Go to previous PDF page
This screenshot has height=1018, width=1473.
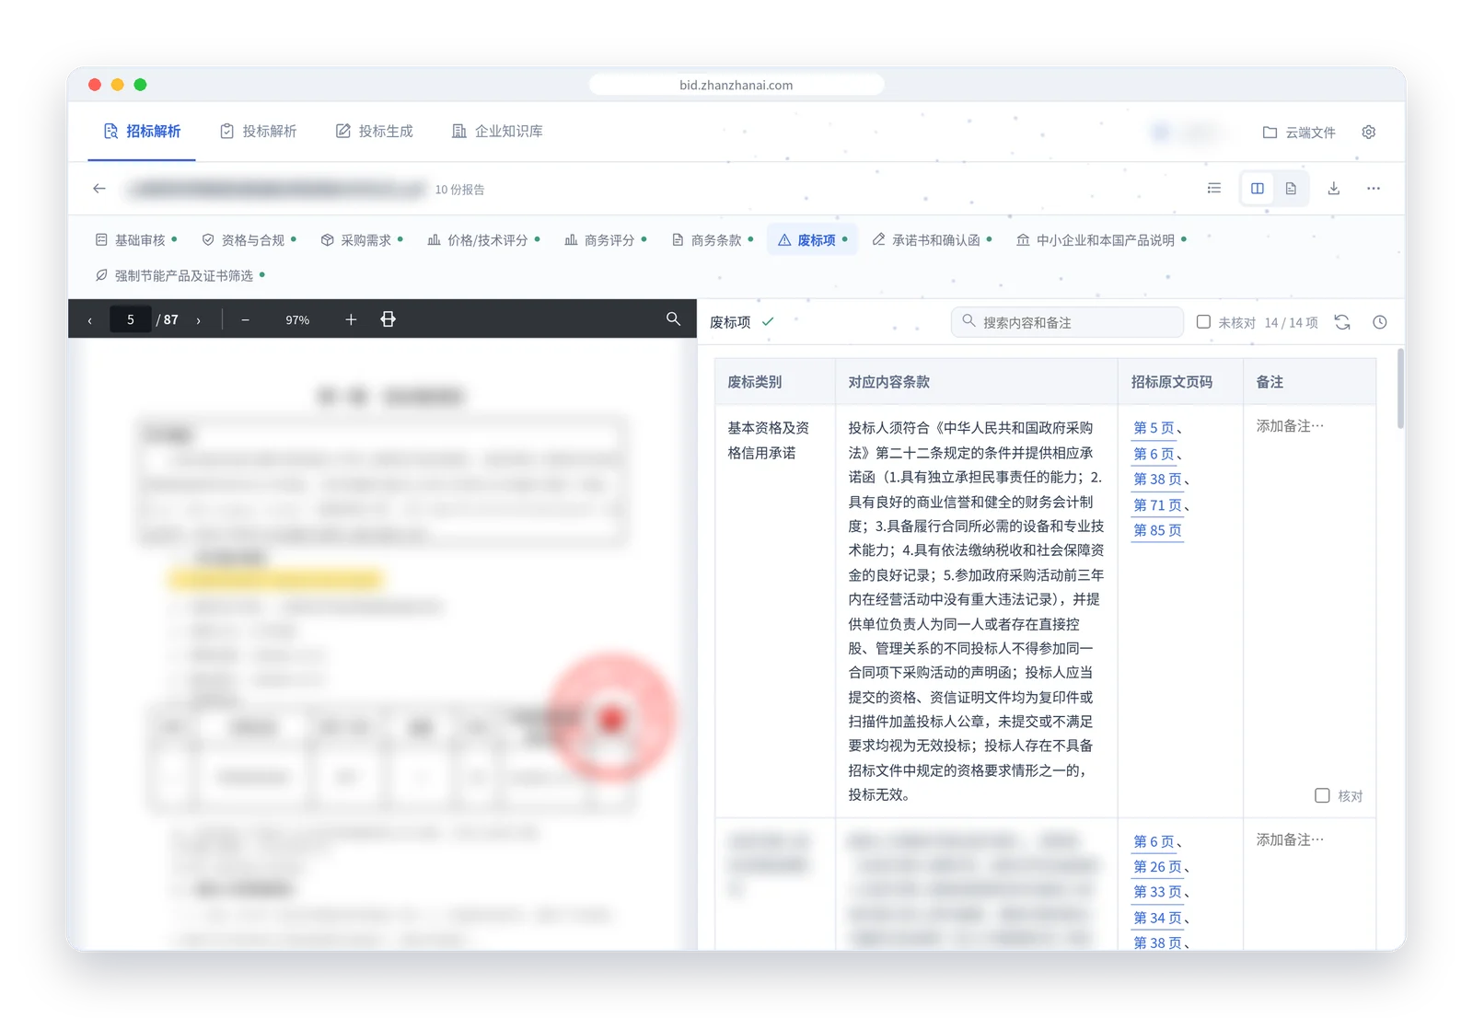(89, 320)
